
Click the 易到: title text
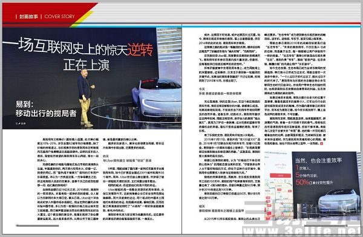[25, 104]
